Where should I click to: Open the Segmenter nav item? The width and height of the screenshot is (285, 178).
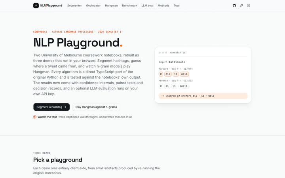click(74, 6)
